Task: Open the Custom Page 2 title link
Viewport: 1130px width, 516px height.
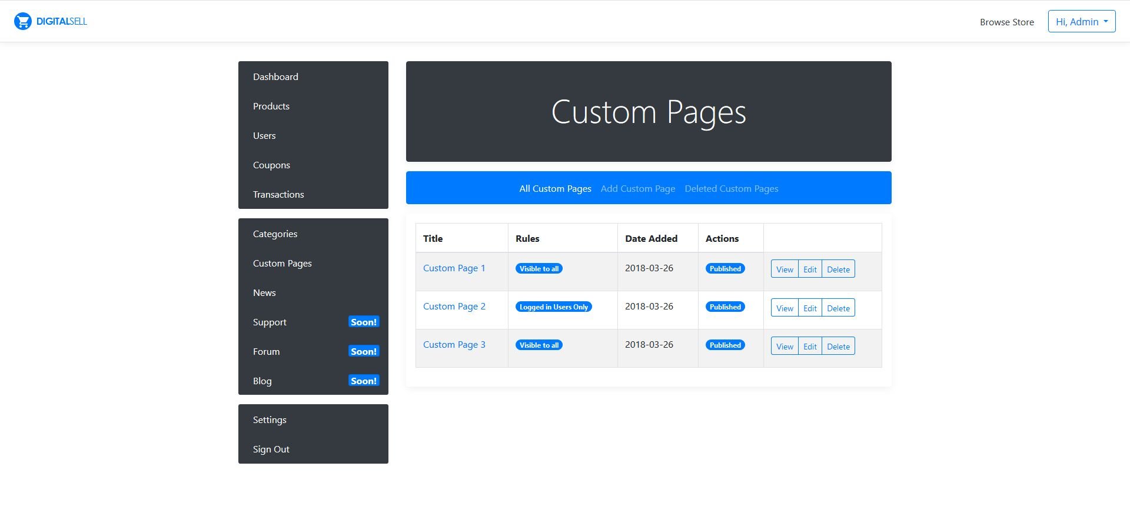Action: pos(454,306)
